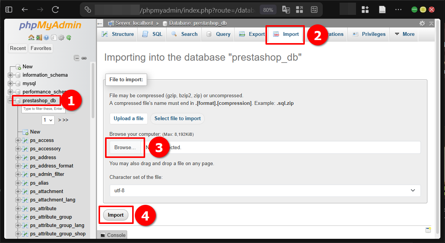This screenshot has height=243, width=445.
Task: Click the Import button to start importing
Action: [116, 215]
